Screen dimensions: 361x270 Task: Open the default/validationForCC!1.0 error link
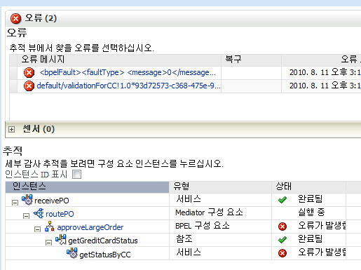click(128, 86)
